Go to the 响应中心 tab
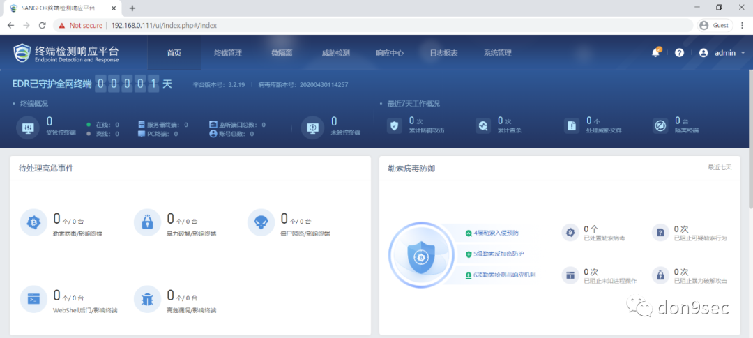 [x=390, y=53]
